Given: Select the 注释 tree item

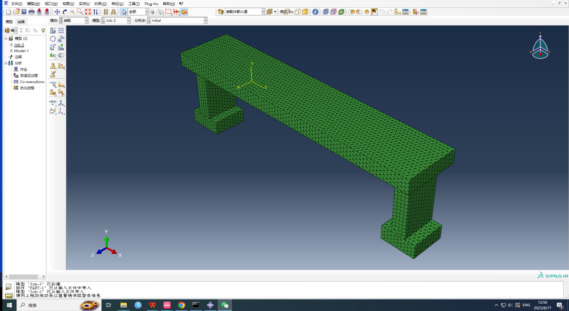Looking at the screenshot, I should [18, 57].
